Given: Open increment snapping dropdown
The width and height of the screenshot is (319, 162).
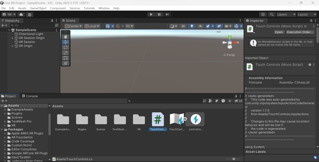Looking at the screenshot, I should click(x=129, y=26).
